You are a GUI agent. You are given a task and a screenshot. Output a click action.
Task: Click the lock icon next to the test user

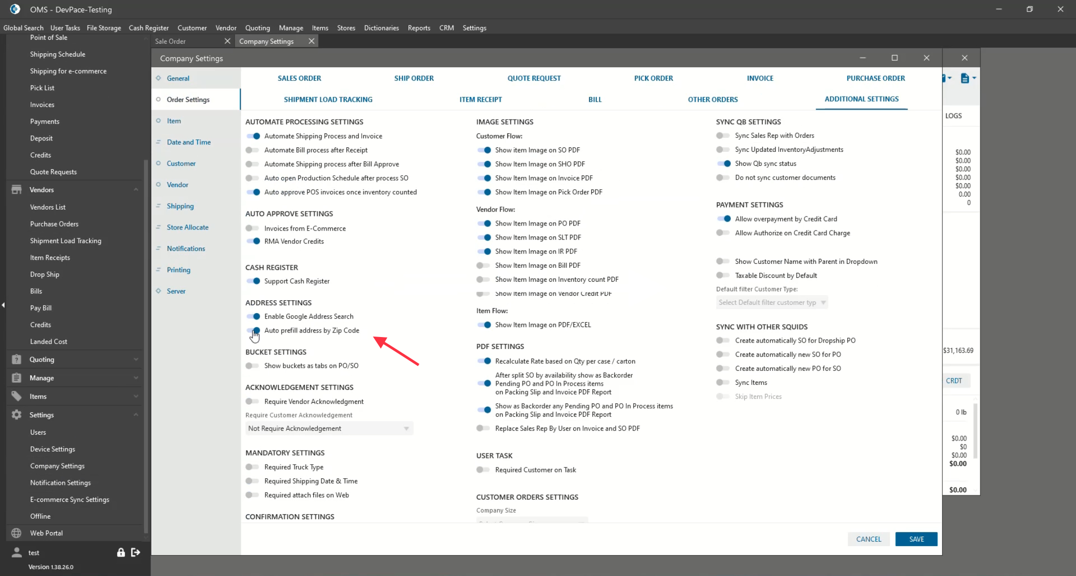click(x=121, y=552)
